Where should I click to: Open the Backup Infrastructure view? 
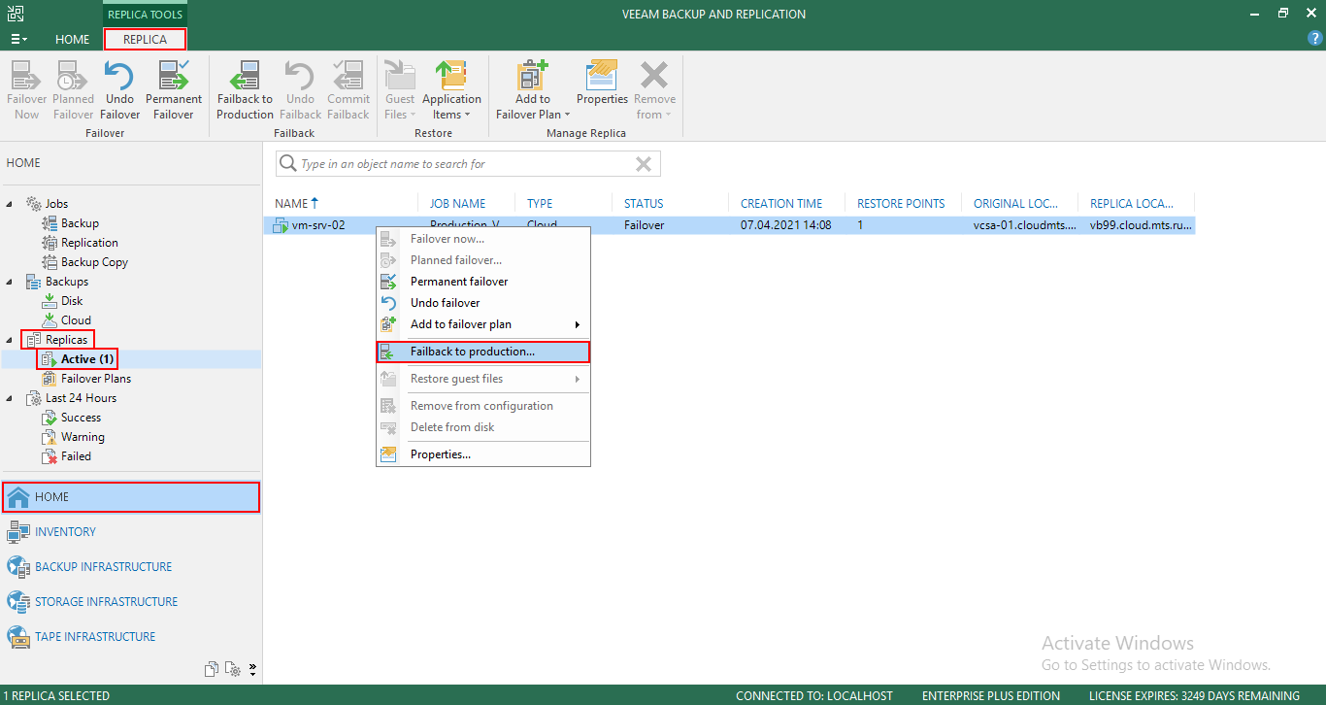103,567
